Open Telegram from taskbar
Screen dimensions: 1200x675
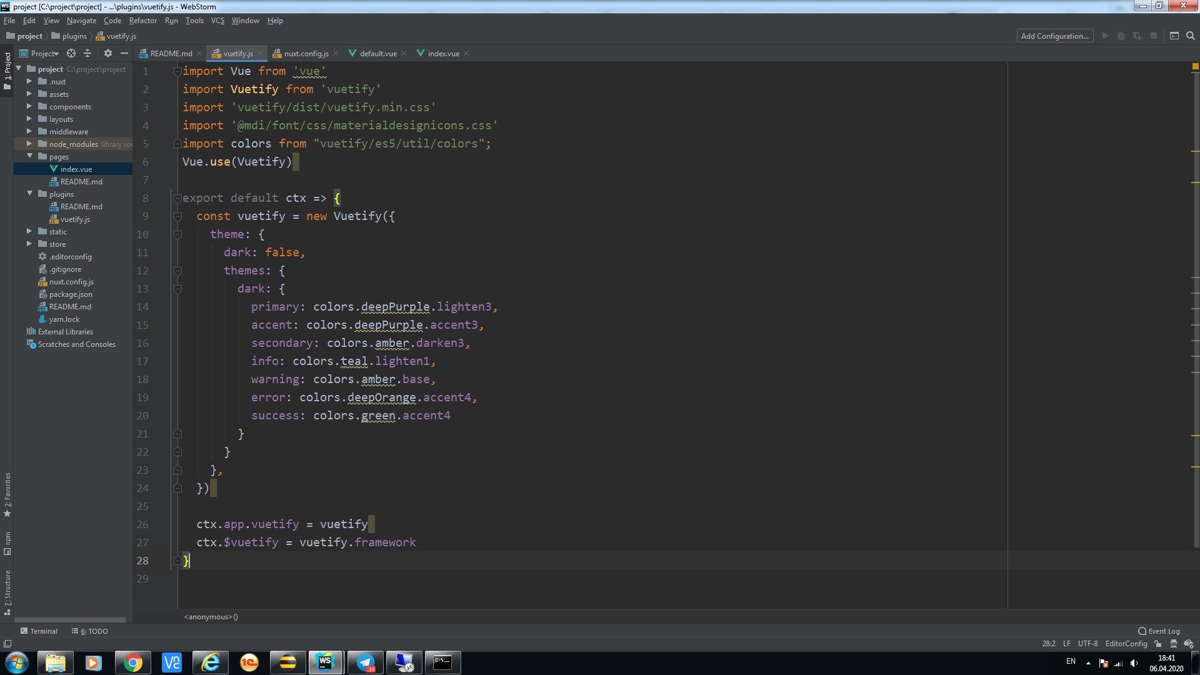(366, 662)
